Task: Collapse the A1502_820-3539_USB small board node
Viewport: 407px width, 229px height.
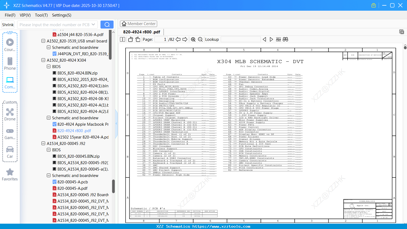Action: click(x=43, y=41)
